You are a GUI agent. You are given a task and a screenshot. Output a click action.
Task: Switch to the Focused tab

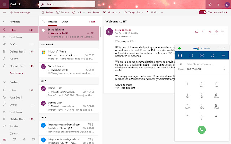tap(53, 22)
